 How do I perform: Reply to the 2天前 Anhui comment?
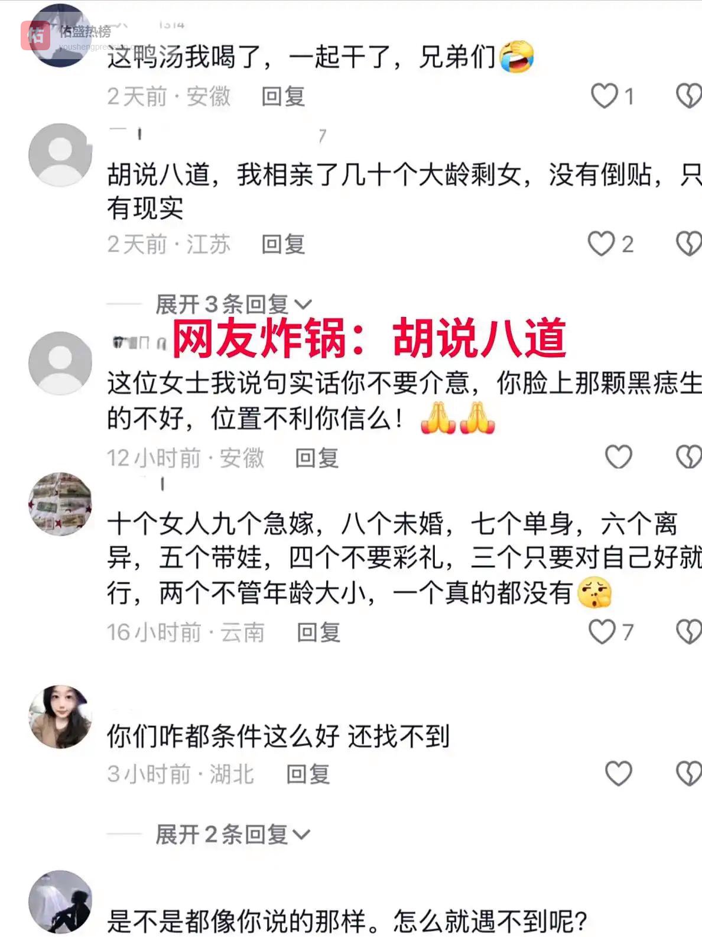[284, 96]
